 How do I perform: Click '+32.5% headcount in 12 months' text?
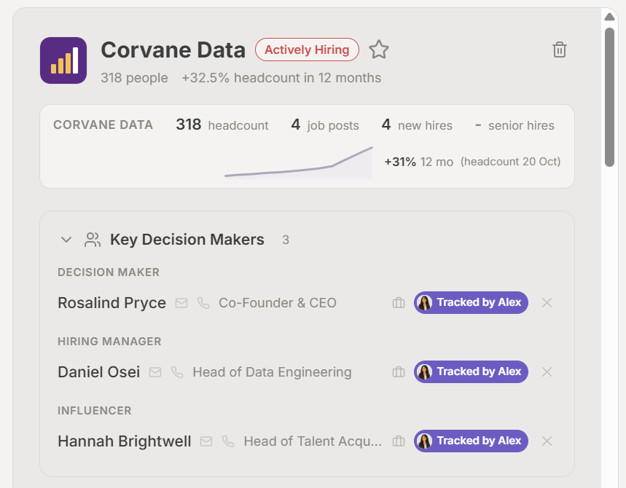point(281,78)
